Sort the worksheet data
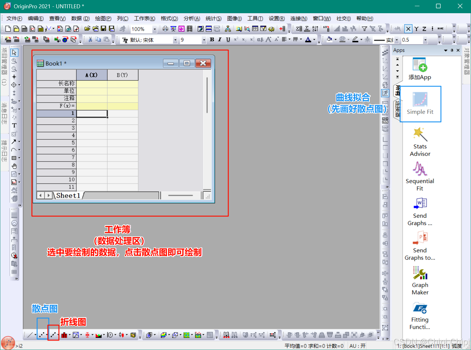The image size is (471, 350). (x=315, y=29)
